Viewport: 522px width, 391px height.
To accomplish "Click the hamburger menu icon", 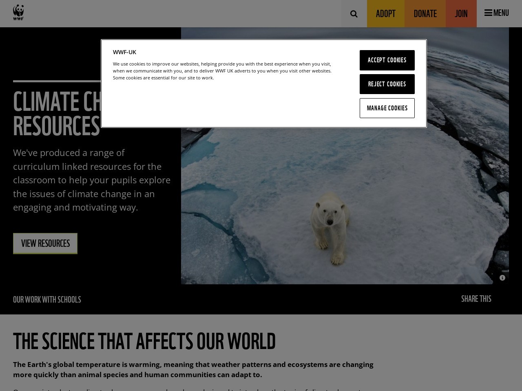I will [x=488, y=13].
